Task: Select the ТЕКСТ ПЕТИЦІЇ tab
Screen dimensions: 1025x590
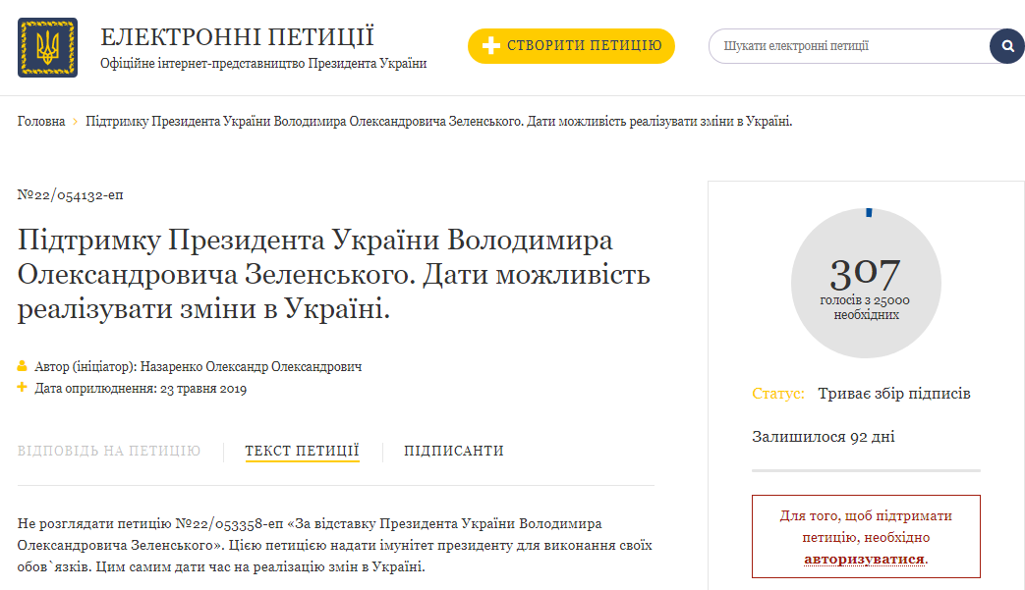Action: pos(302,451)
